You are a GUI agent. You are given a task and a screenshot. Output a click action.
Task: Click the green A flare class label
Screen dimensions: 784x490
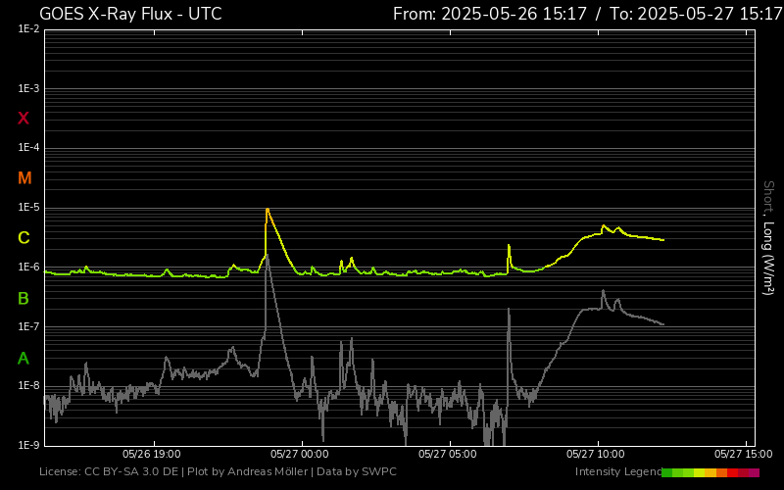[23, 358]
